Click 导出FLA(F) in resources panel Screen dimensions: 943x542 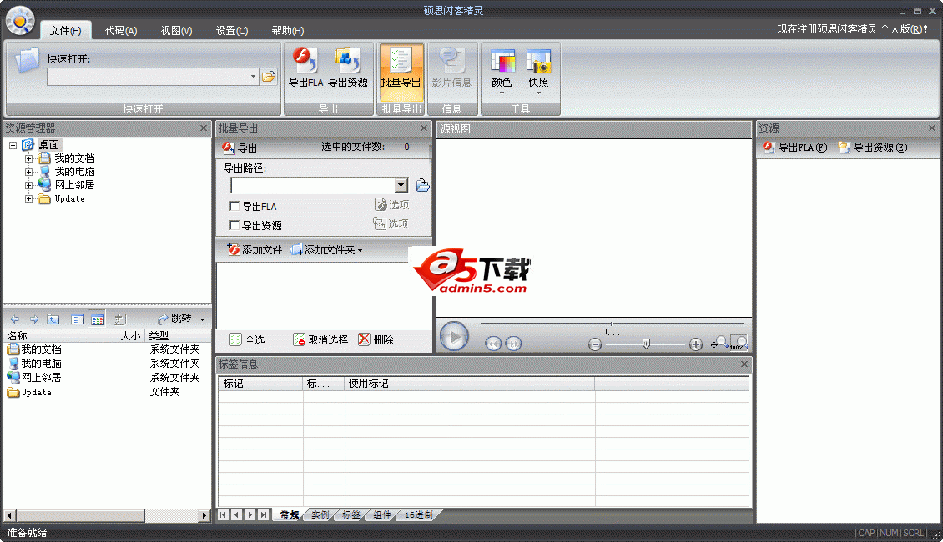(795, 148)
